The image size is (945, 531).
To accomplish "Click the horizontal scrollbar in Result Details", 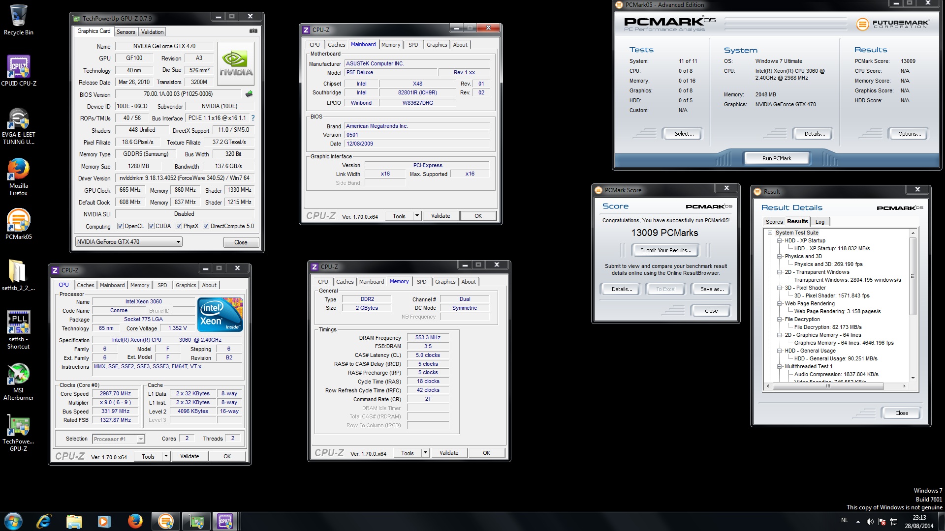I will point(827,386).
